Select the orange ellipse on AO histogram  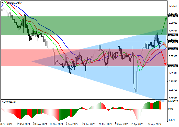[160, 105]
